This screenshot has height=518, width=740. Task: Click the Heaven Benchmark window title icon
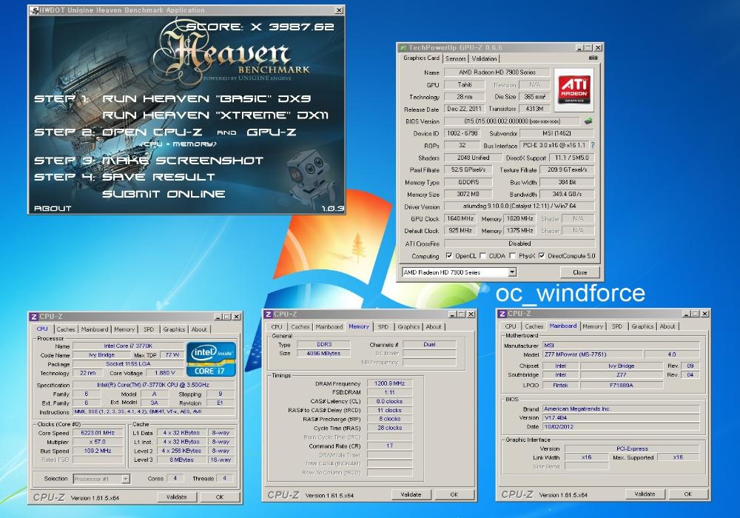tap(34, 10)
